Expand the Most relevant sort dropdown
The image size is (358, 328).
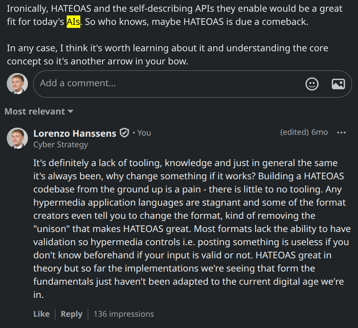pos(39,111)
